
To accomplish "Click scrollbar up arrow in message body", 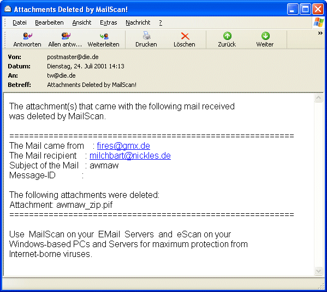I will pos(318,98).
